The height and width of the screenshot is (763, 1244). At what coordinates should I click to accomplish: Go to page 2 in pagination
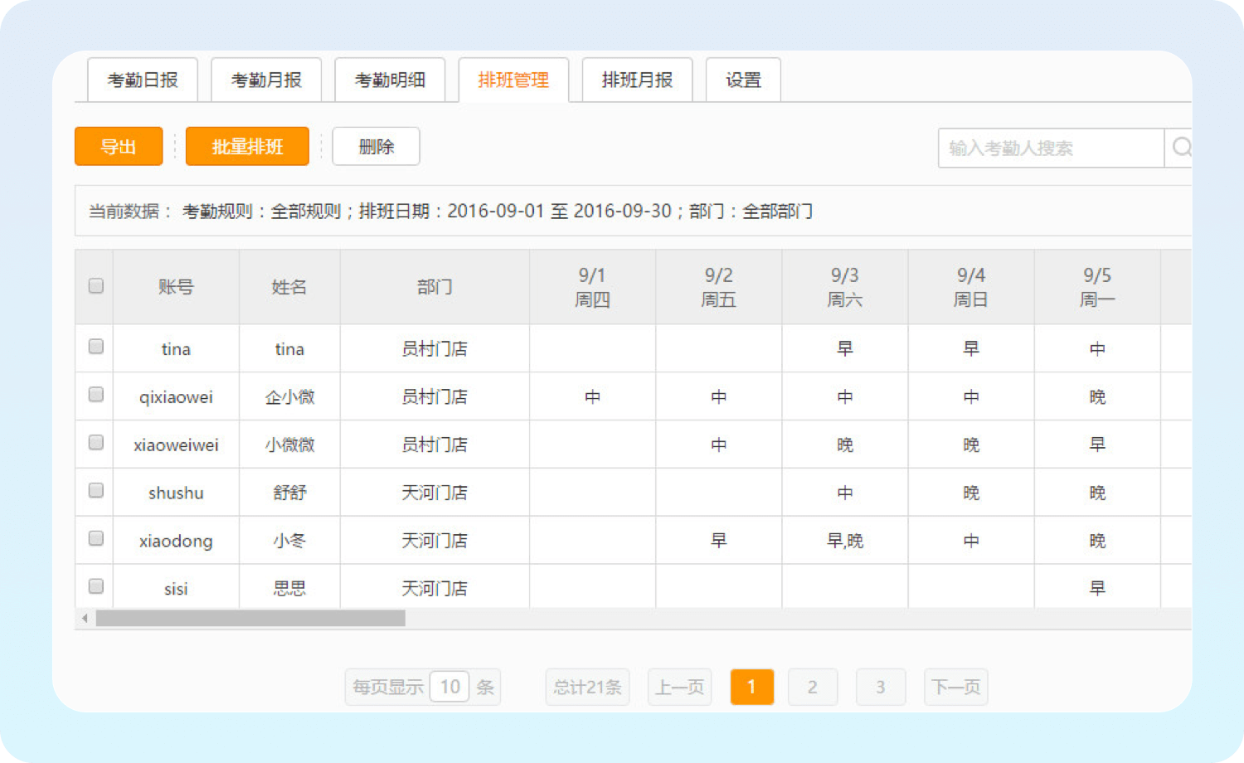point(813,687)
